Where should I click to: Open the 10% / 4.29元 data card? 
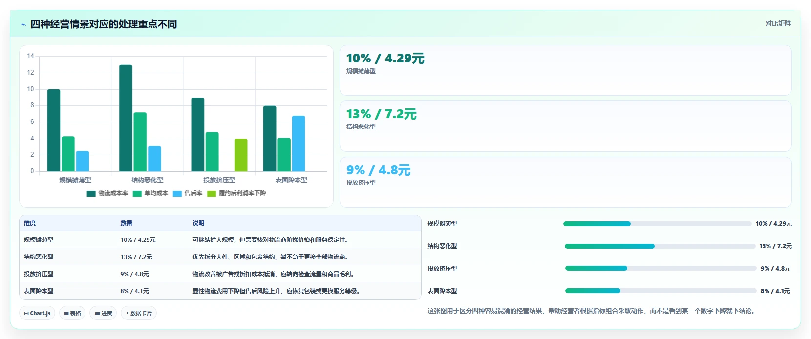566,70
